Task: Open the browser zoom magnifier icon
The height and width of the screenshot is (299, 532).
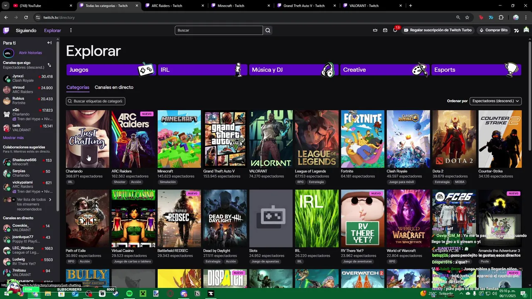Action: (458, 17)
